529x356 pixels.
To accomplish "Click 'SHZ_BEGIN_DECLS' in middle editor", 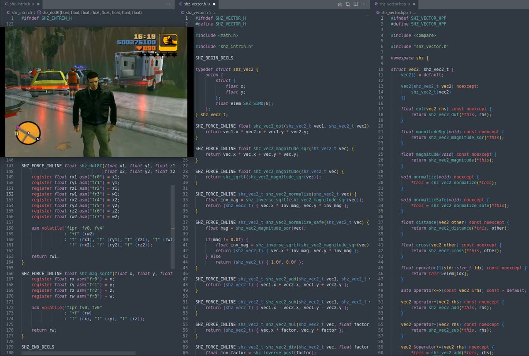I will (x=214, y=58).
